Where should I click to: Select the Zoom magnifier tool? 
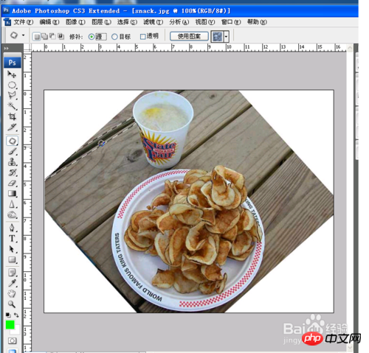[12, 304]
